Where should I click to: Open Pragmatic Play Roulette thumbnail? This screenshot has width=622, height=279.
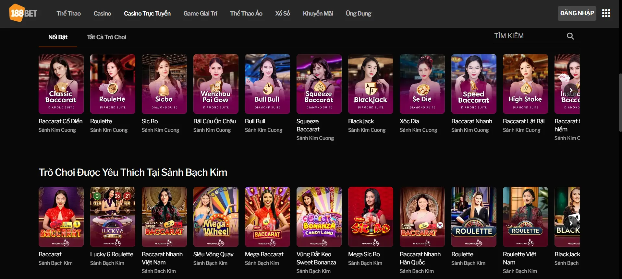pyautogui.click(x=474, y=217)
